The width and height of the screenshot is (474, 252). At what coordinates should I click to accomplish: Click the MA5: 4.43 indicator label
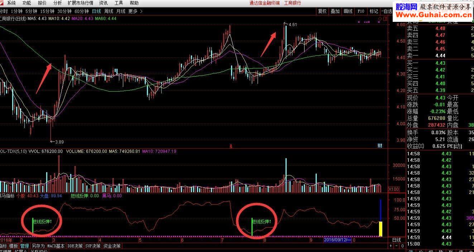point(37,18)
